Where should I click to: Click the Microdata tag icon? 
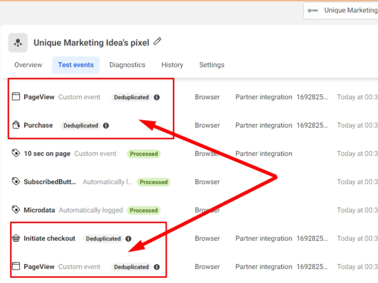point(15,210)
